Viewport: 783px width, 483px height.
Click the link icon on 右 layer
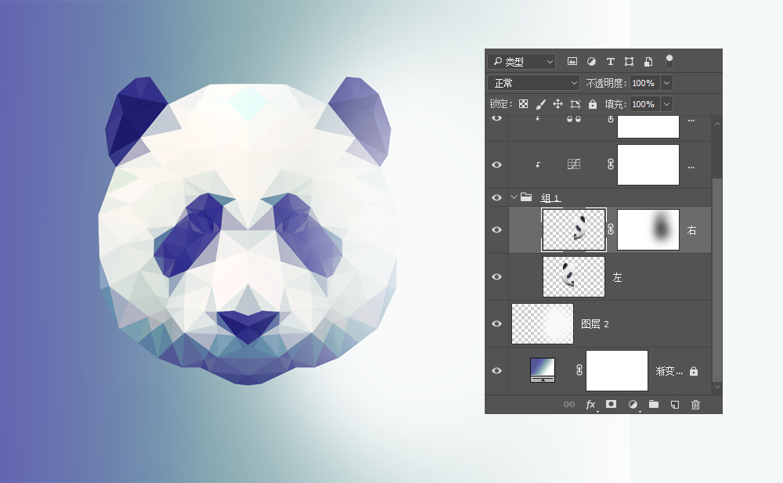(x=611, y=229)
